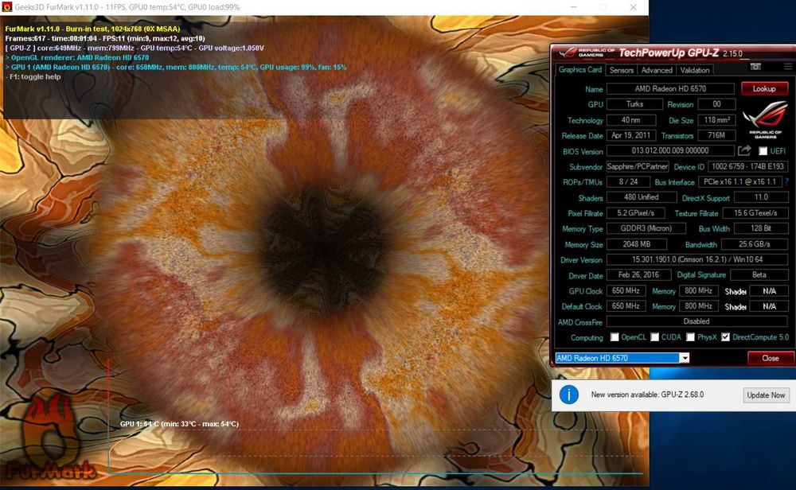Click the Shaders value 480 Unified

pos(642,196)
